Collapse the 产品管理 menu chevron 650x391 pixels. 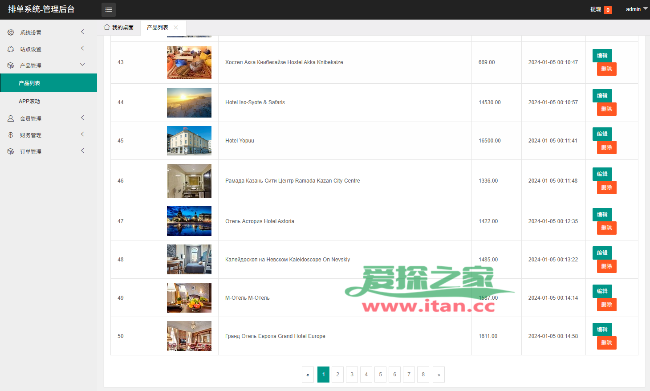point(82,65)
